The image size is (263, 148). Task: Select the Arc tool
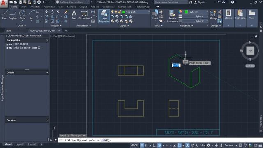click(x=31, y=15)
